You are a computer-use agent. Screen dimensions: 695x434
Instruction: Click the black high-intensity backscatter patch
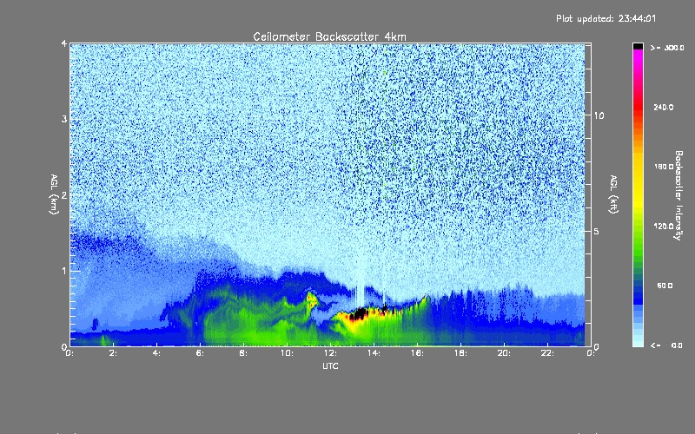359,314
